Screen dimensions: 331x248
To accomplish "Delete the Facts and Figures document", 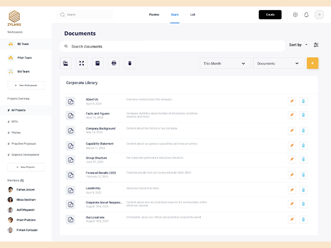I will 303,115.
